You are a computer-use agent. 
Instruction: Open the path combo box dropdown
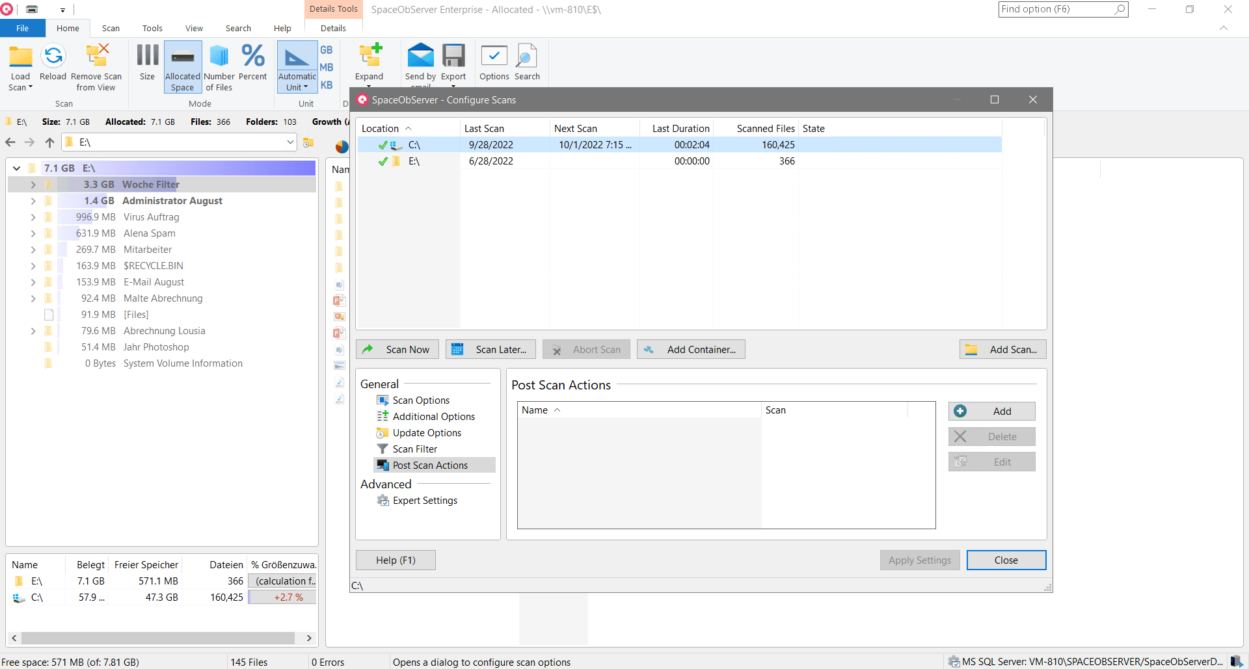pyautogui.click(x=290, y=142)
